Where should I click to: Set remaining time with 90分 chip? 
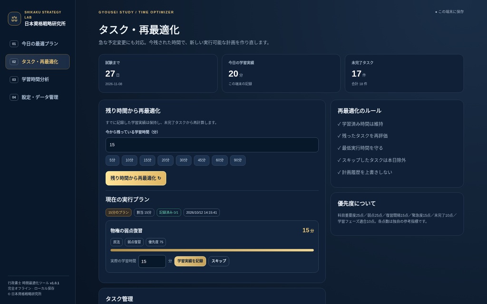(238, 161)
